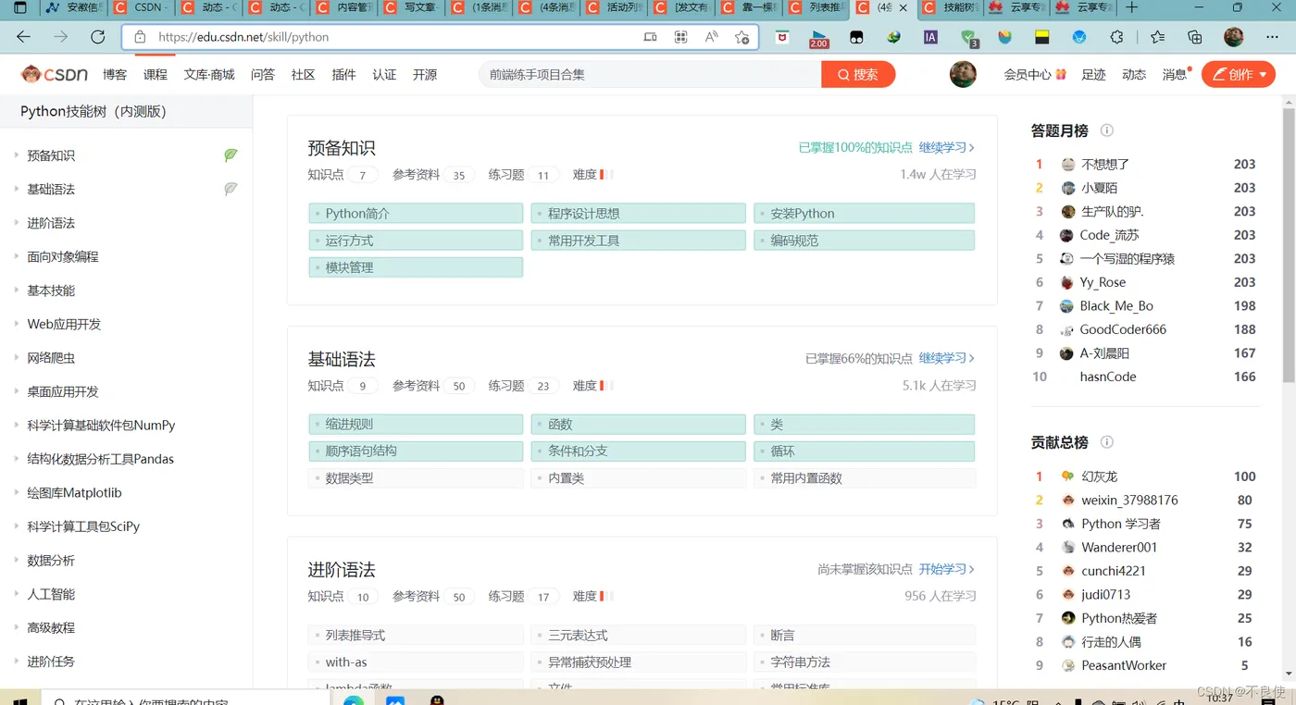Open 消息 notifications in the header
1296x705 pixels.
coord(1177,74)
